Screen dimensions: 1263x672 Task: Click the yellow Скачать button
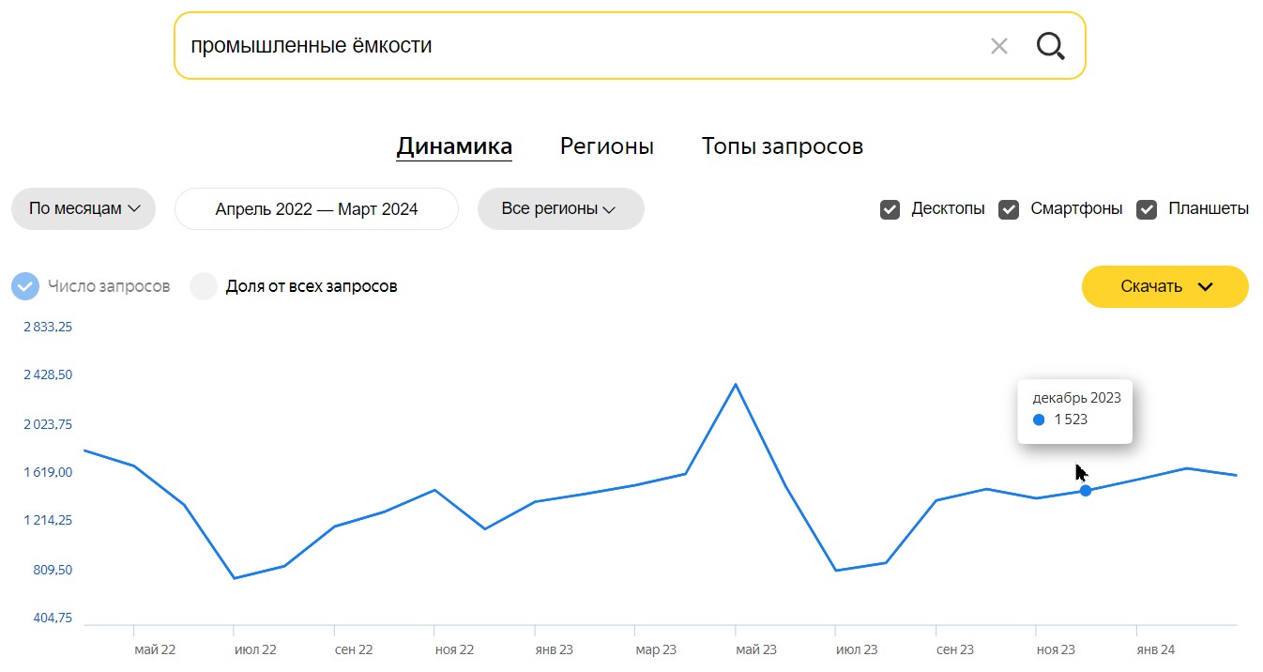[1165, 286]
